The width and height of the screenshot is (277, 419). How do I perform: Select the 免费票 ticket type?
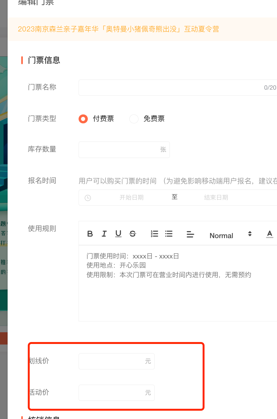click(x=134, y=119)
